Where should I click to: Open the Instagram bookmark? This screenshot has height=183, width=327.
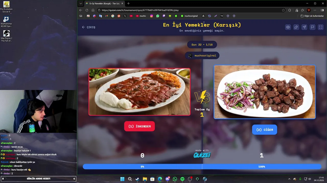(x=151, y=16)
